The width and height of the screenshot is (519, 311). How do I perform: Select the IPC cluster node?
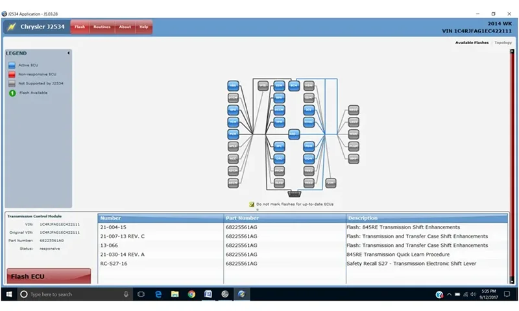click(x=279, y=146)
